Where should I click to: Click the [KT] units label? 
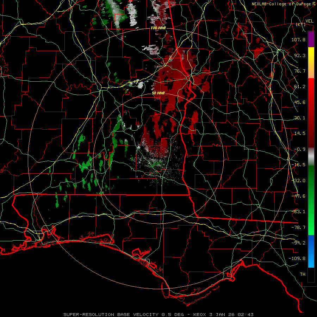[x=301, y=24]
